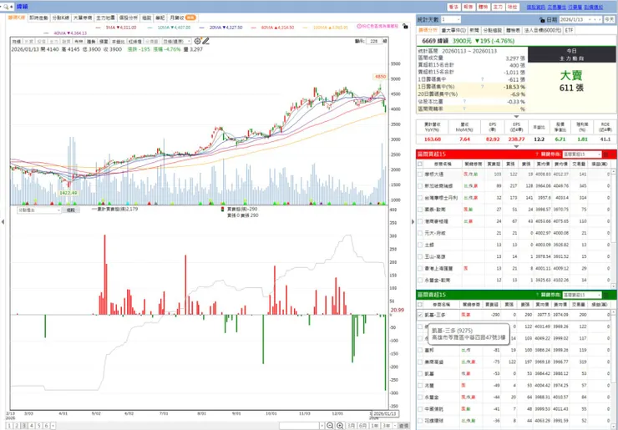Click the 細節 button under chart

70,210
